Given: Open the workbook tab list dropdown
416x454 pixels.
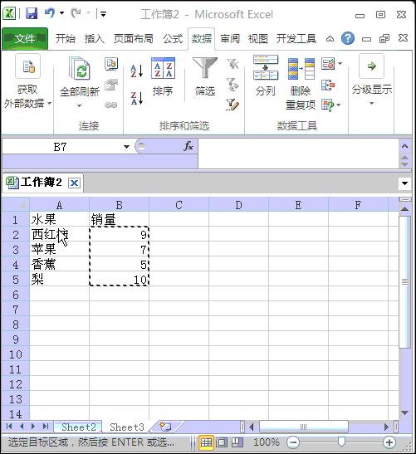Looking at the screenshot, I should point(404,183).
